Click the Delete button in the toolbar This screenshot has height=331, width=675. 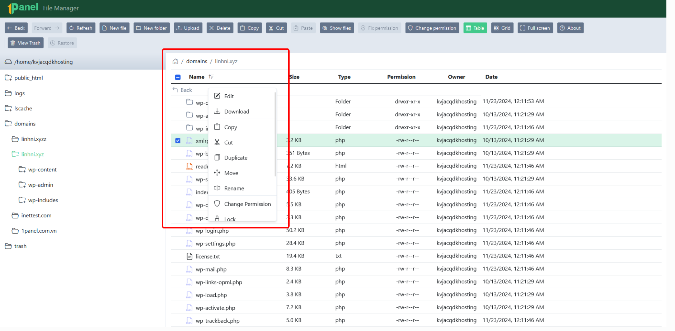[220, 28]
